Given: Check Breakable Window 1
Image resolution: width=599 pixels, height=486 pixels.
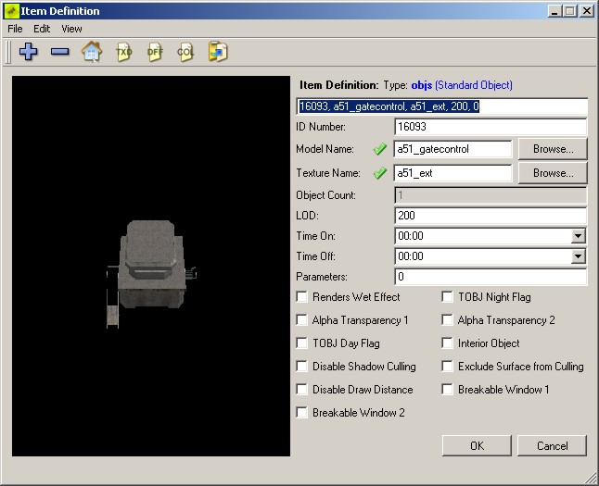Looking at the screenshot, I should (447, 390).
